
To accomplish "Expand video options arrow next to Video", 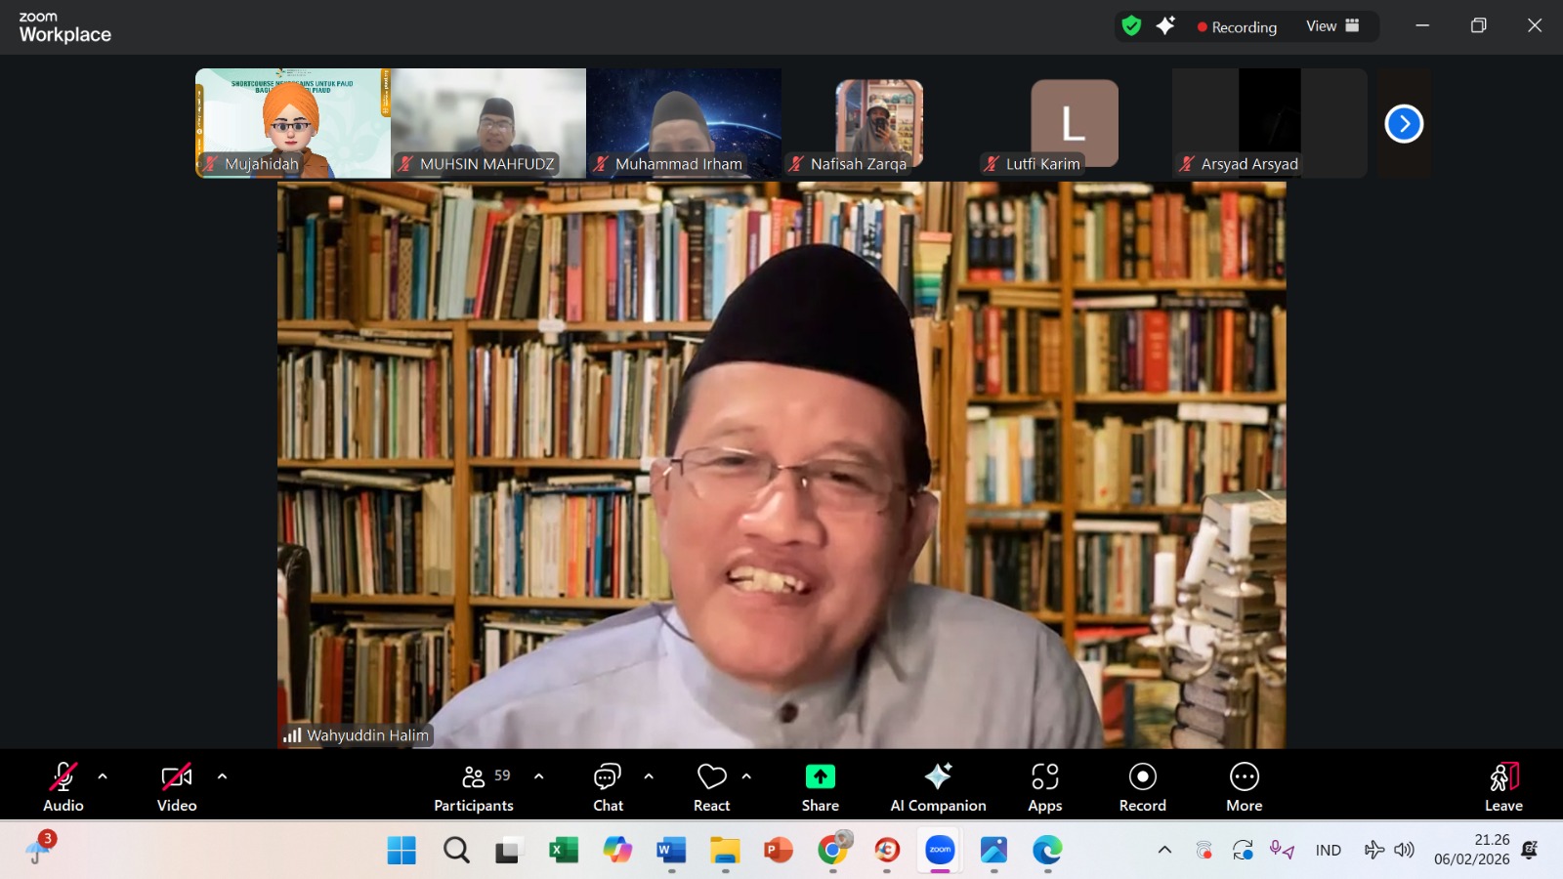I will pos(222,776).
